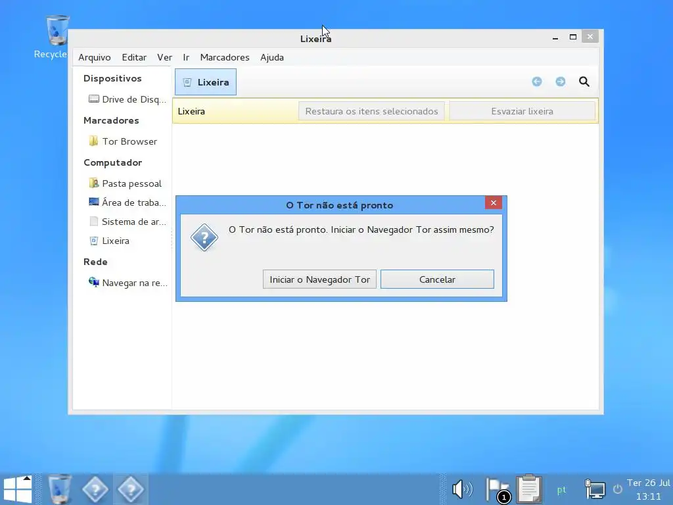Click the Esvaziar lixeira button

tap(522, 111)
